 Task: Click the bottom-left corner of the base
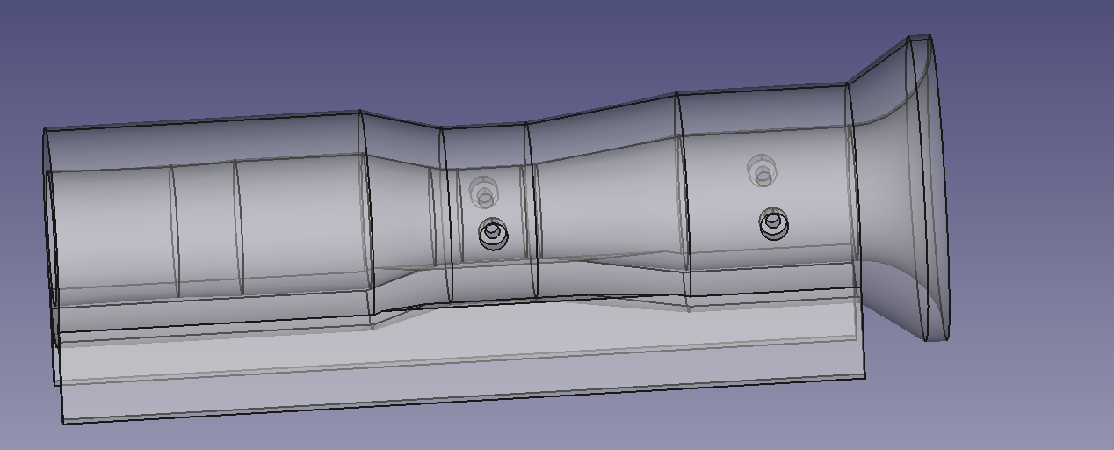pyautogui.click(x=64, y=423)
